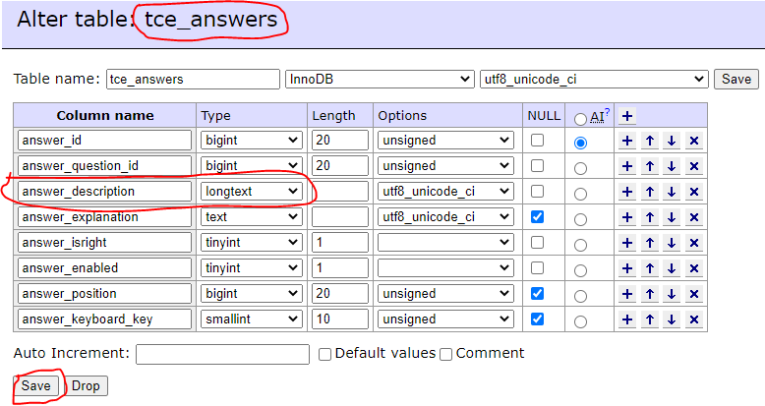Move answer_id row down
The image size is (765, 406).
click(672, 141)
